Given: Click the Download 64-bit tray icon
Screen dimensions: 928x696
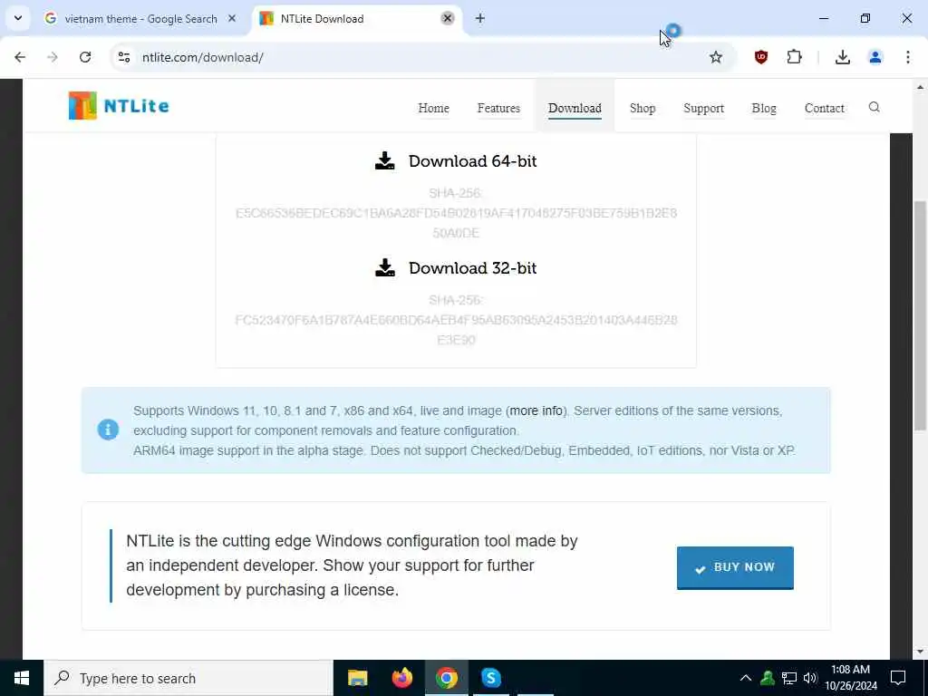Looking at the screenshot, I should click(384, 161).
